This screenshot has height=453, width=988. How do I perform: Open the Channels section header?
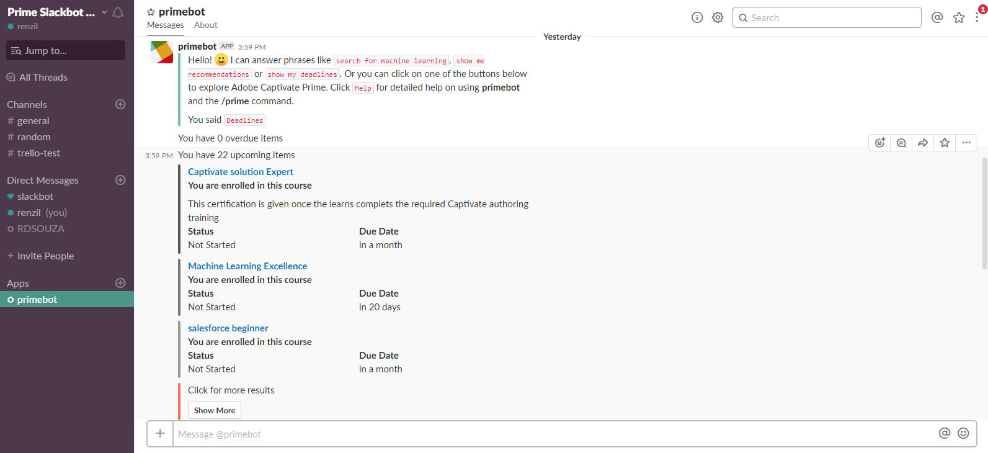click(x=27, y=104)
